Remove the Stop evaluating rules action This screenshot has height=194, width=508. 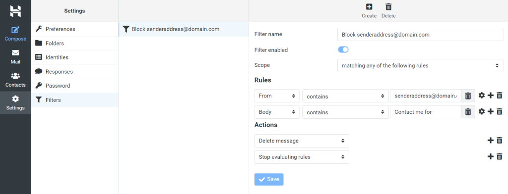(x=500, y=156)
